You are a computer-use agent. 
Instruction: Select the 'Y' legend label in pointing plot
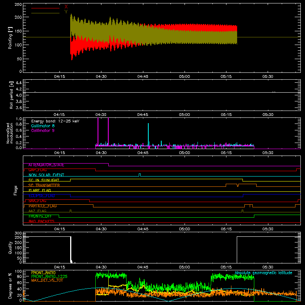coord(66,12)
